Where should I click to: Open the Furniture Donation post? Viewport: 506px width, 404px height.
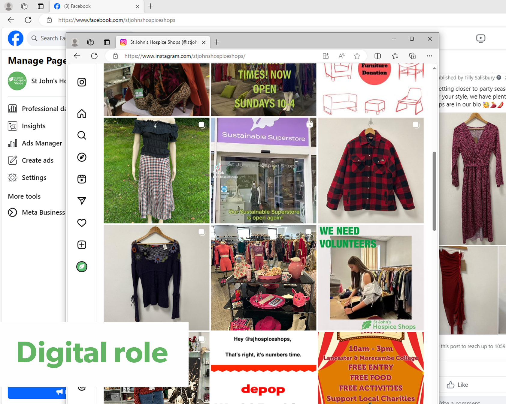[371, 90]
